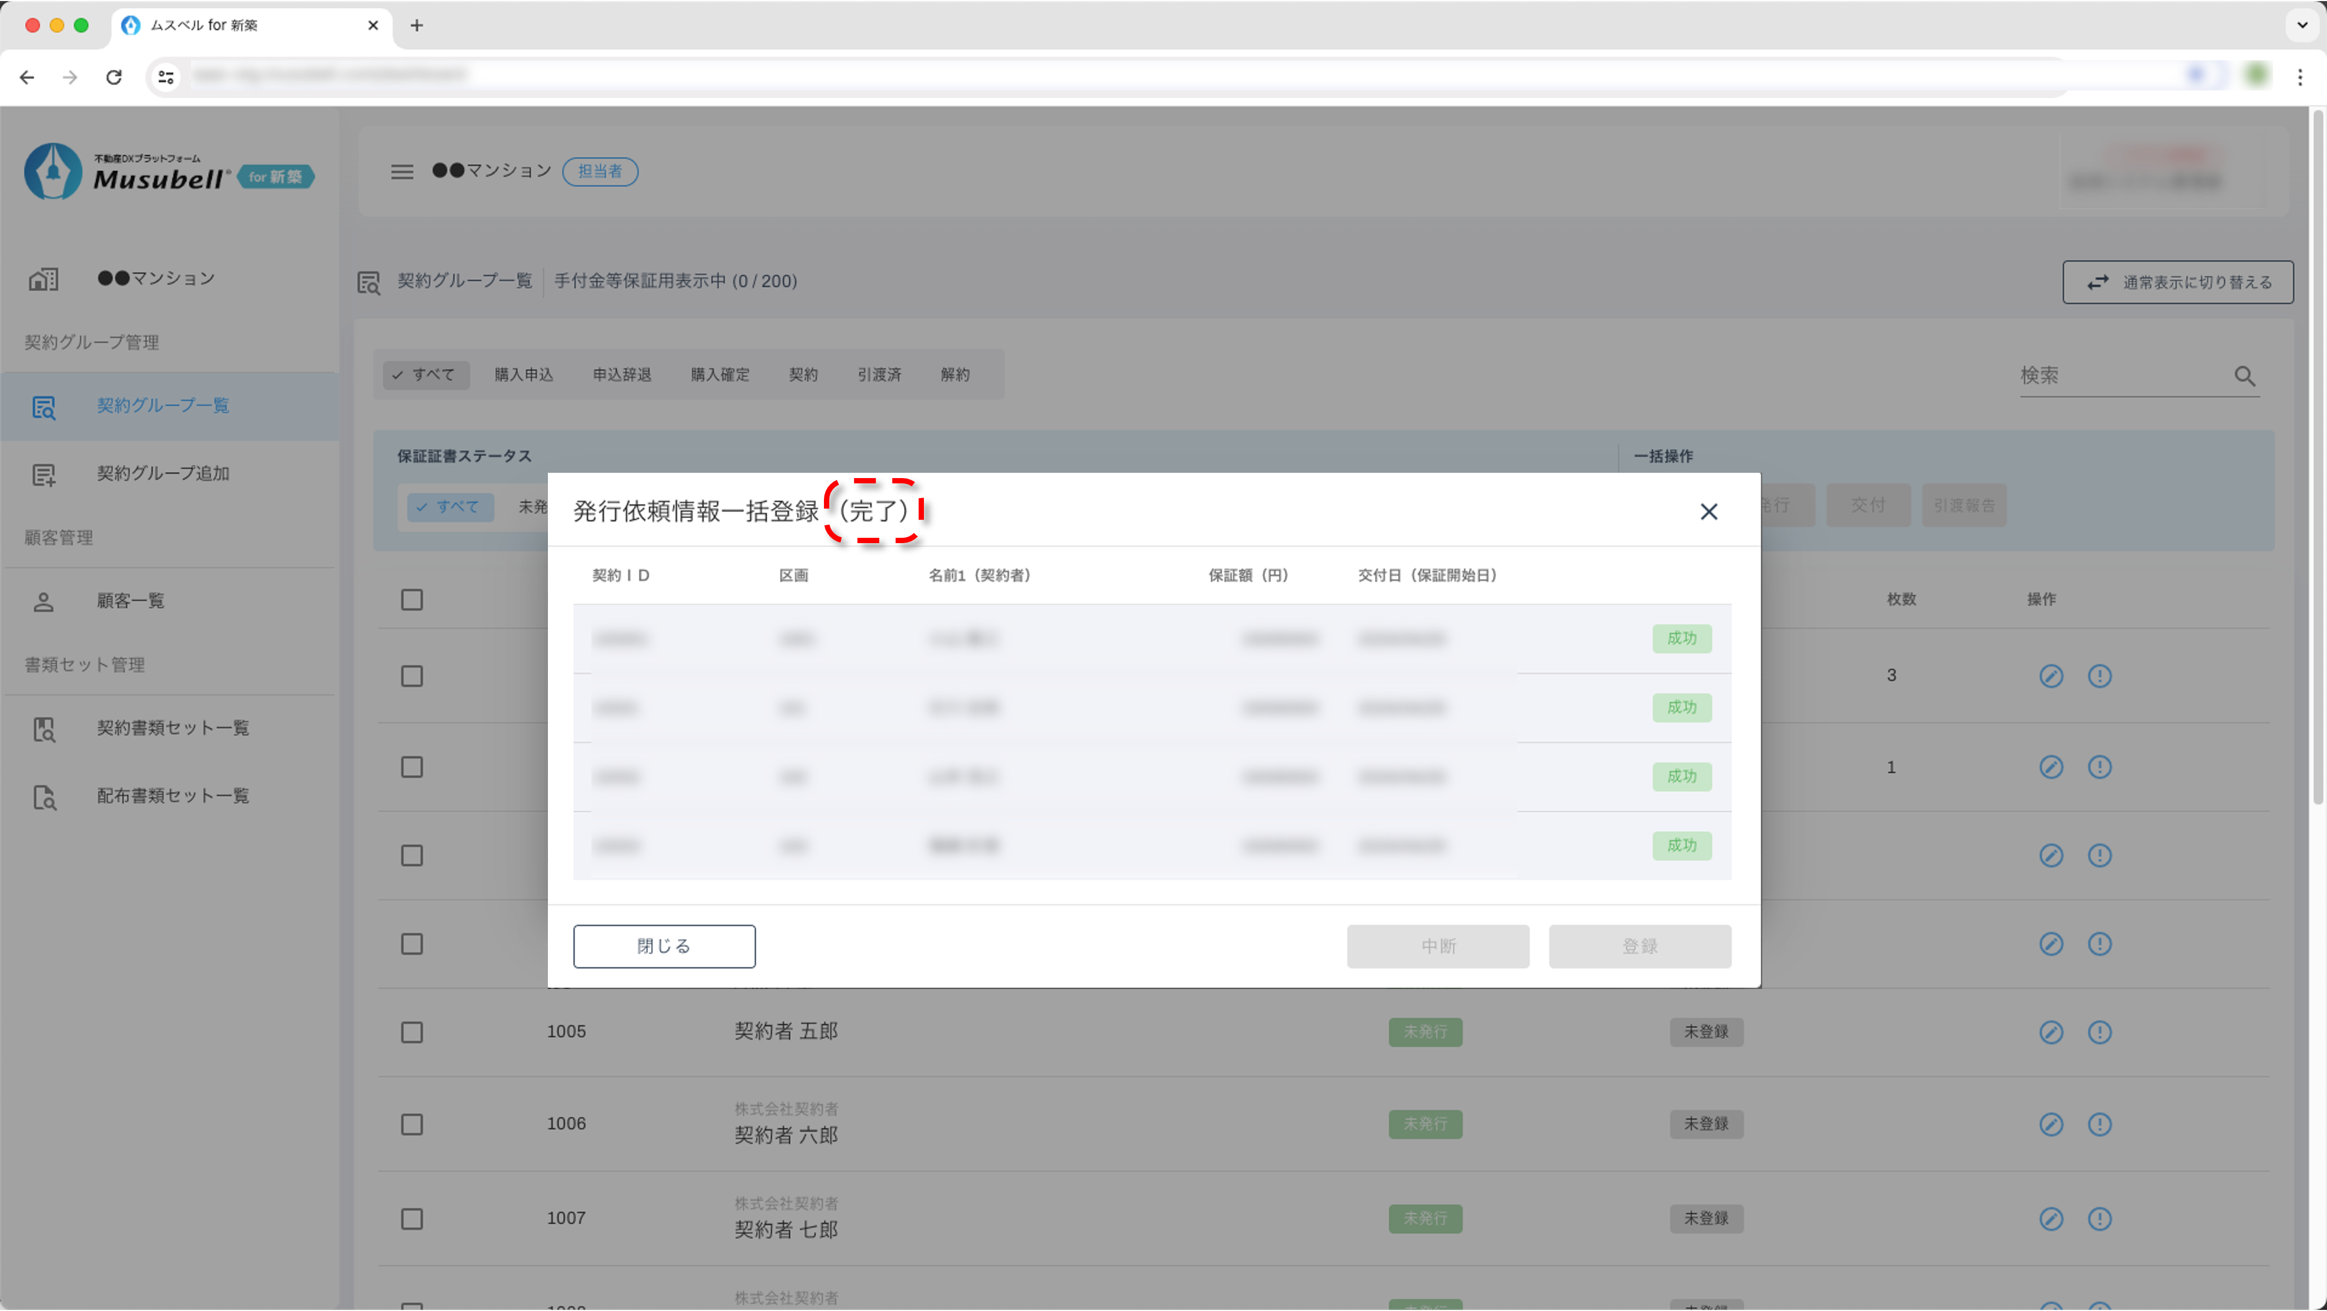Click the edit icon for contract 1005
The image size is (2327, 1311).
tap(2050, 1032)
